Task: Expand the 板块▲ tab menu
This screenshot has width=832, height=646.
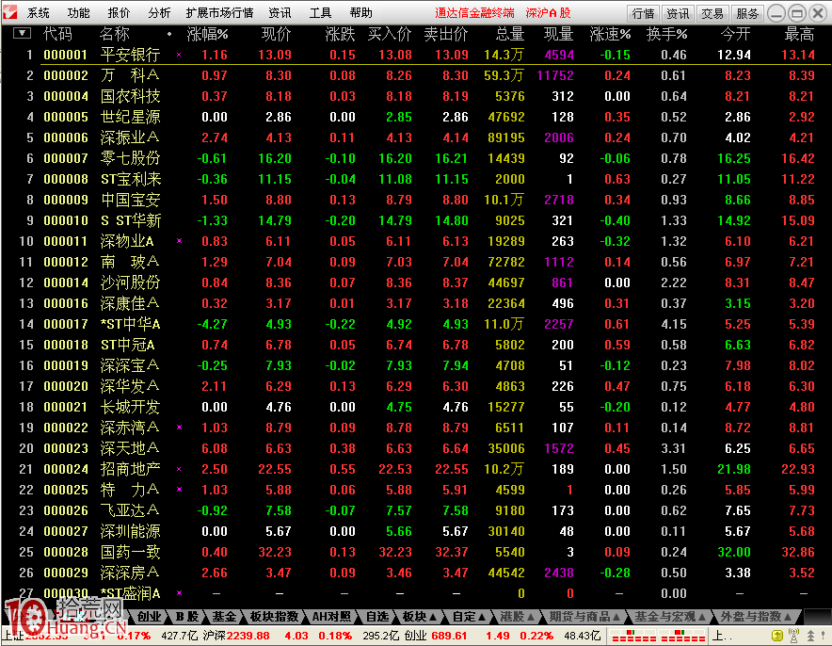Action: (420, 617)
